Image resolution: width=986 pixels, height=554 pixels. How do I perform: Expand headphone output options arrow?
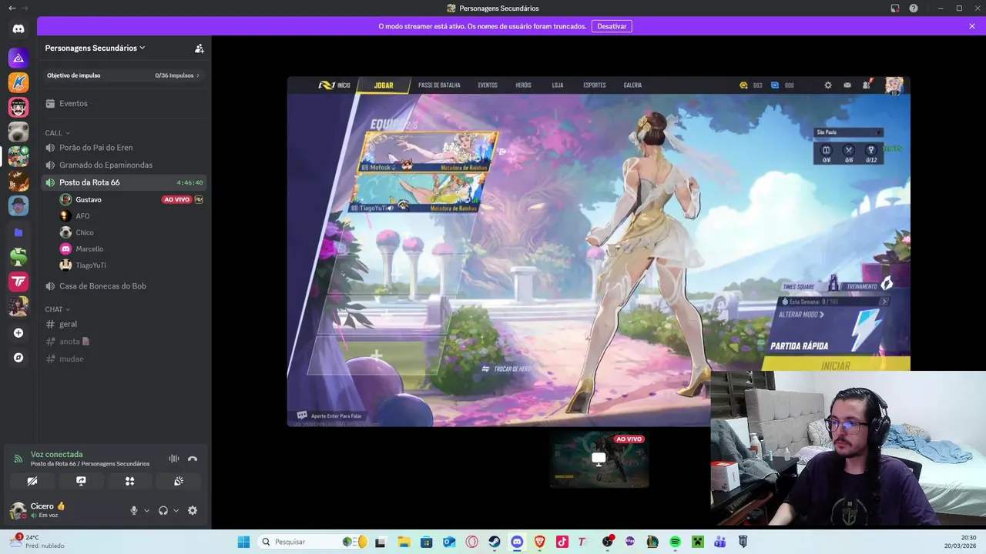[x=176, y=510]
